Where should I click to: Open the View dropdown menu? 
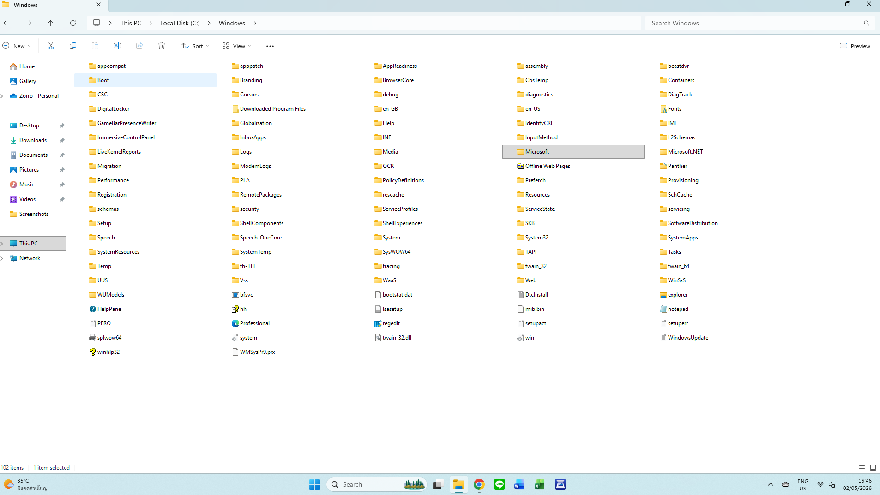236,46
